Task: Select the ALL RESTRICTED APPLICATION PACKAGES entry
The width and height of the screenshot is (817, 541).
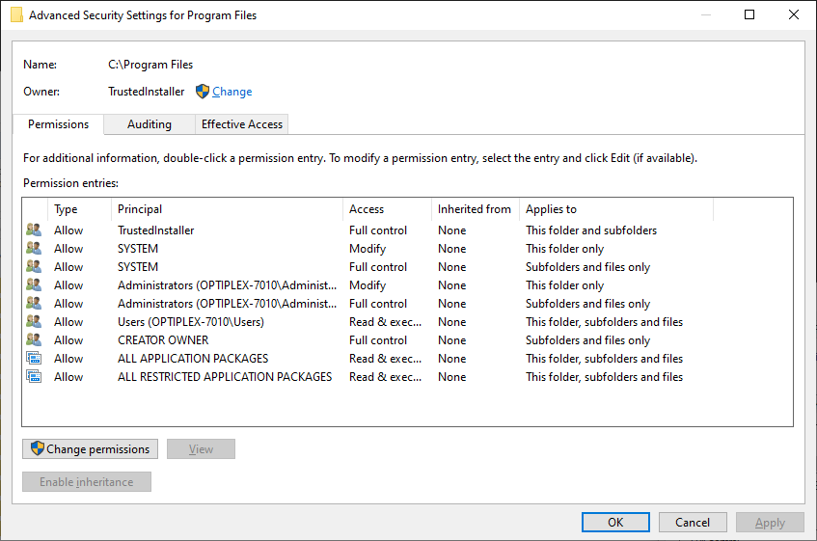Action: [225, 376]
